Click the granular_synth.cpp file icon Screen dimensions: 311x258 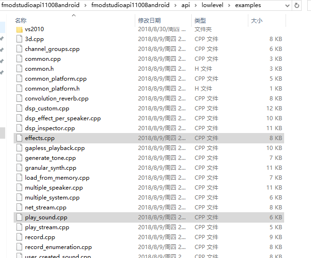(x=19, y=168)
